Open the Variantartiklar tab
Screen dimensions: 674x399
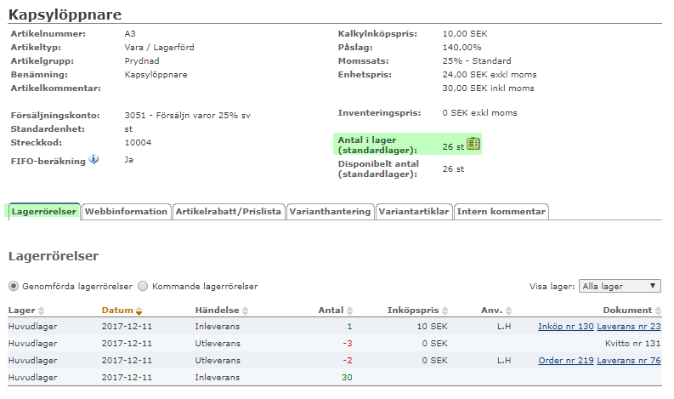(x=413, y=212)
